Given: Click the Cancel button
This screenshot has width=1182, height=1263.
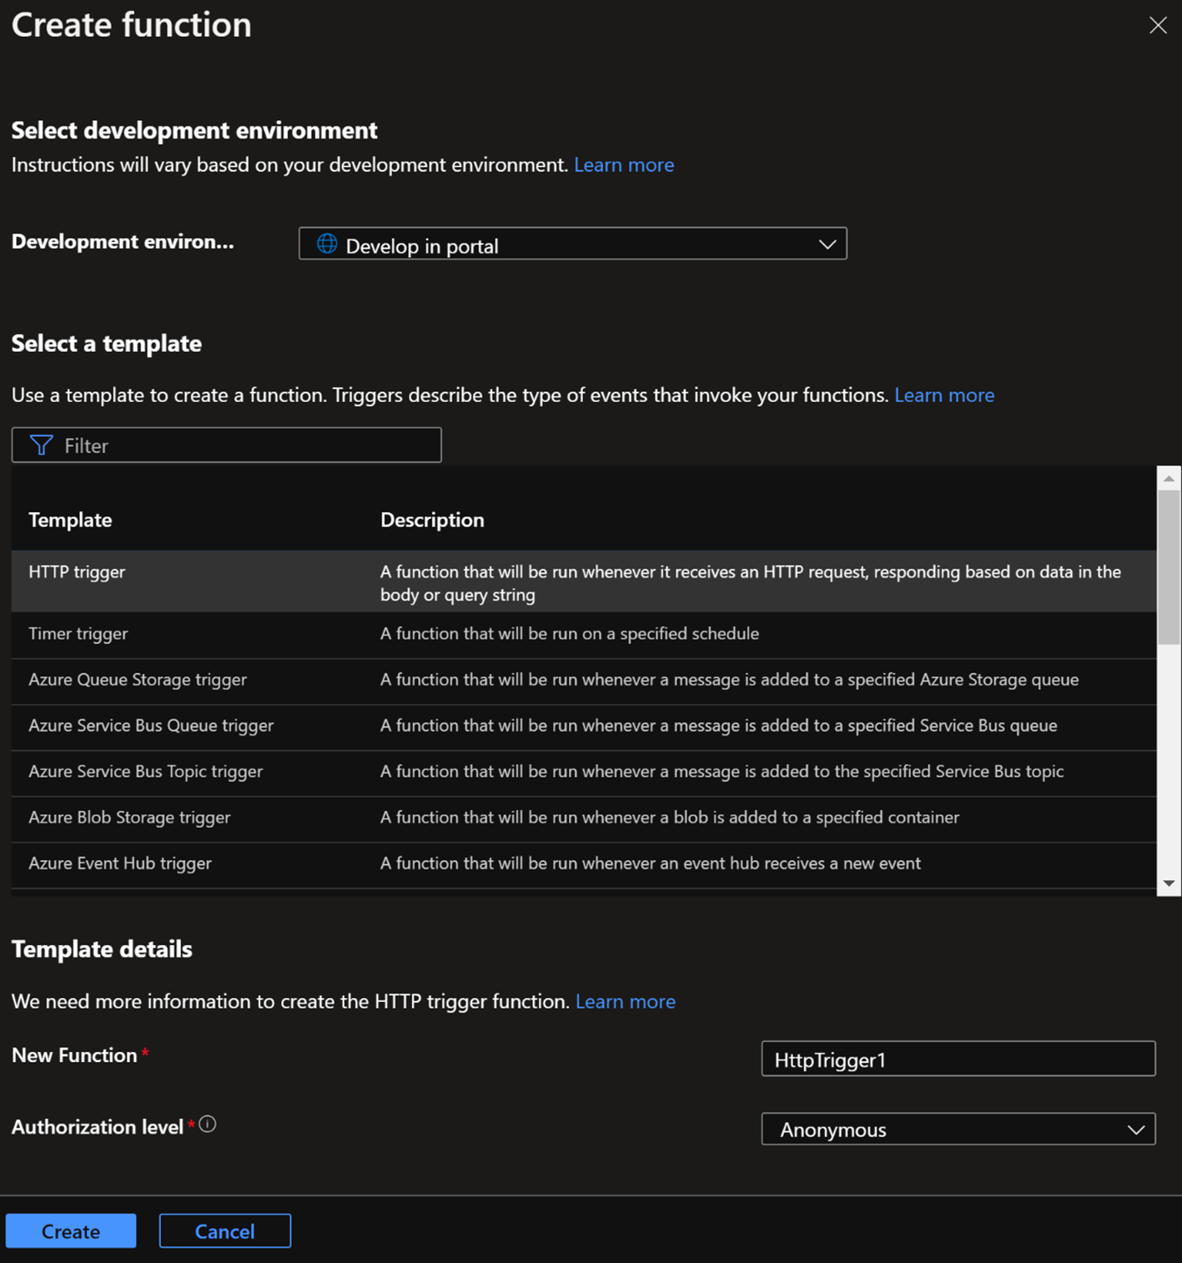Looking at the screenshot, I should pyautogui.click(x=224, y=1231).
